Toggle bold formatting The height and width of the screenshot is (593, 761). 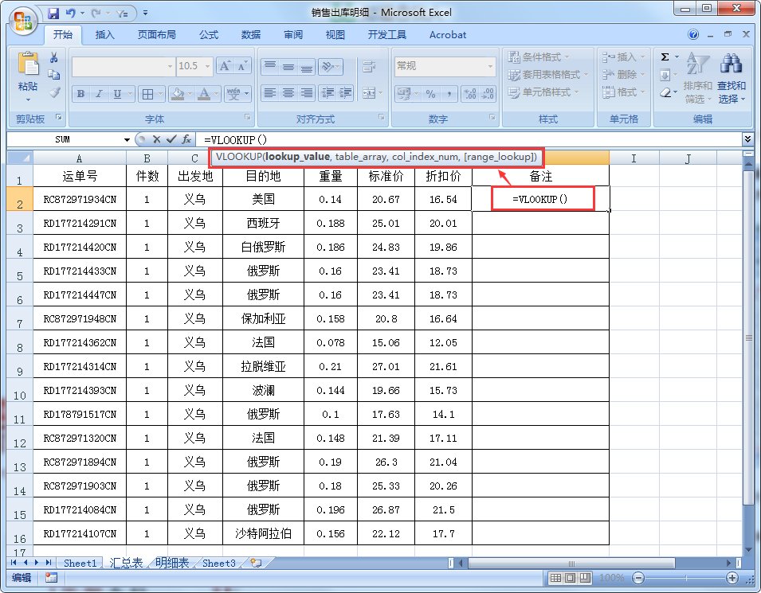80,93
